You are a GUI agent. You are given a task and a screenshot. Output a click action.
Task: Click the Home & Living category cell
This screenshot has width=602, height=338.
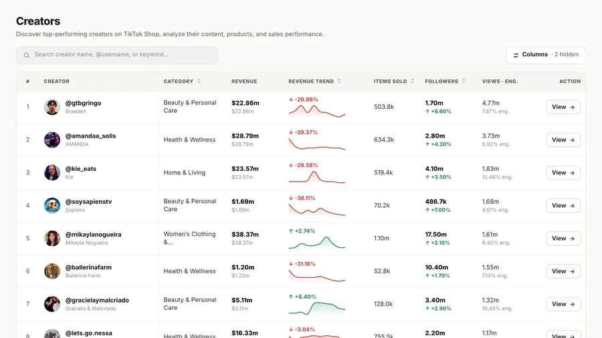point(185,172)
